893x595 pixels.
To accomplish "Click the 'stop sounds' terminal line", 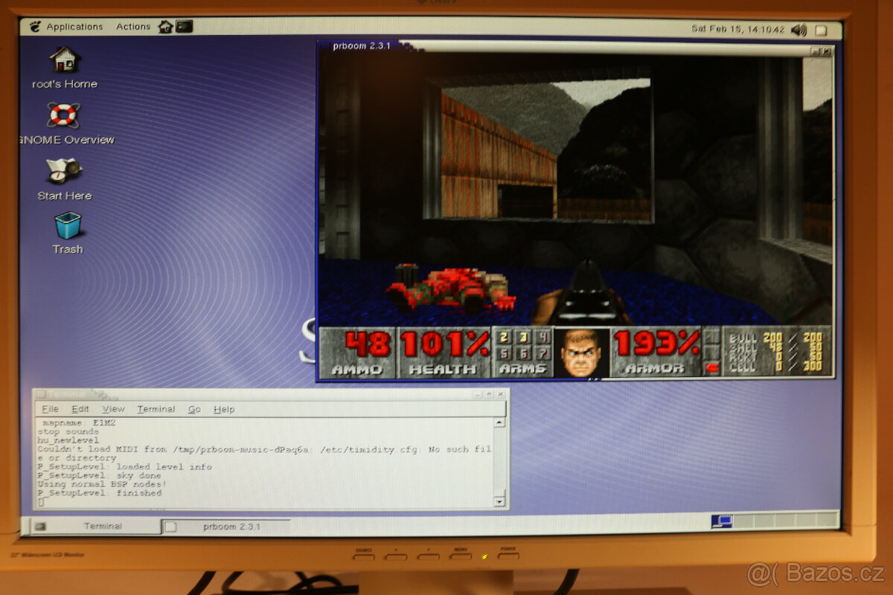I will (x=68, y=432).
